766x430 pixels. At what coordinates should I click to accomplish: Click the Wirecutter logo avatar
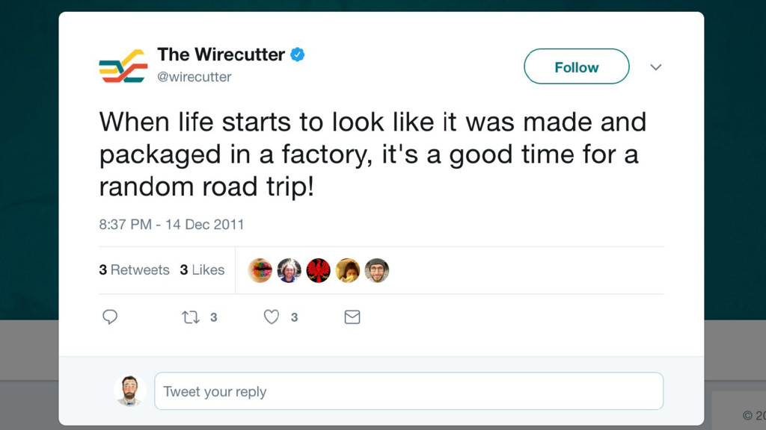[x=123, y=66]
